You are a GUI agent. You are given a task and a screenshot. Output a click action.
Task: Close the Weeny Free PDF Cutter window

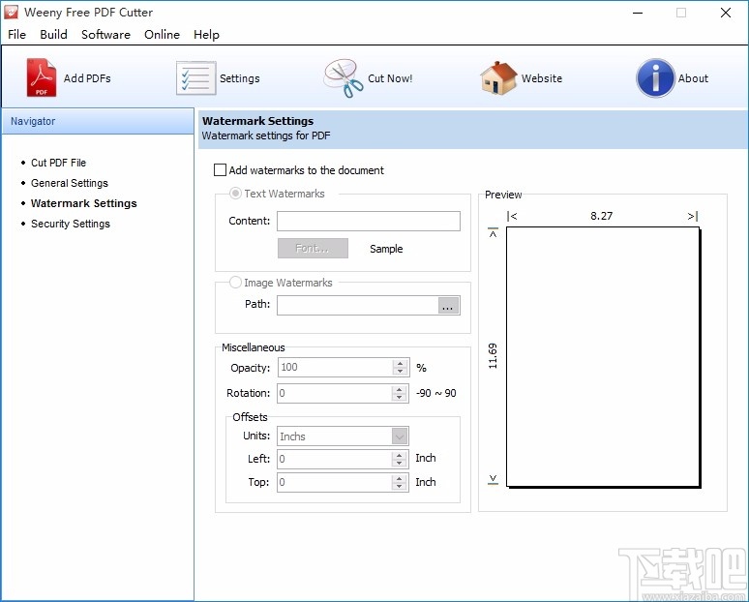[726, 13]
